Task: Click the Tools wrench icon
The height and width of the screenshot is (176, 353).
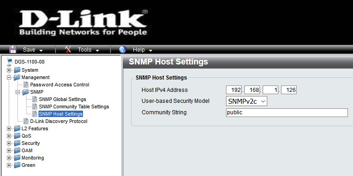Action: (68, 49)
